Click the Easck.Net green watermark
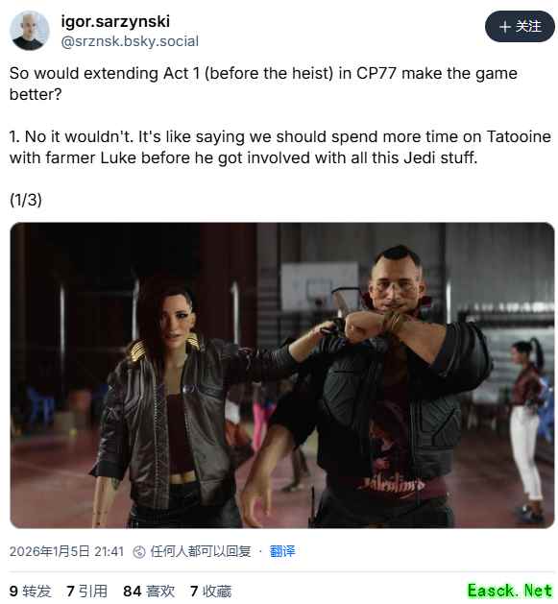 pyautogui.click(x=510, y=591)
